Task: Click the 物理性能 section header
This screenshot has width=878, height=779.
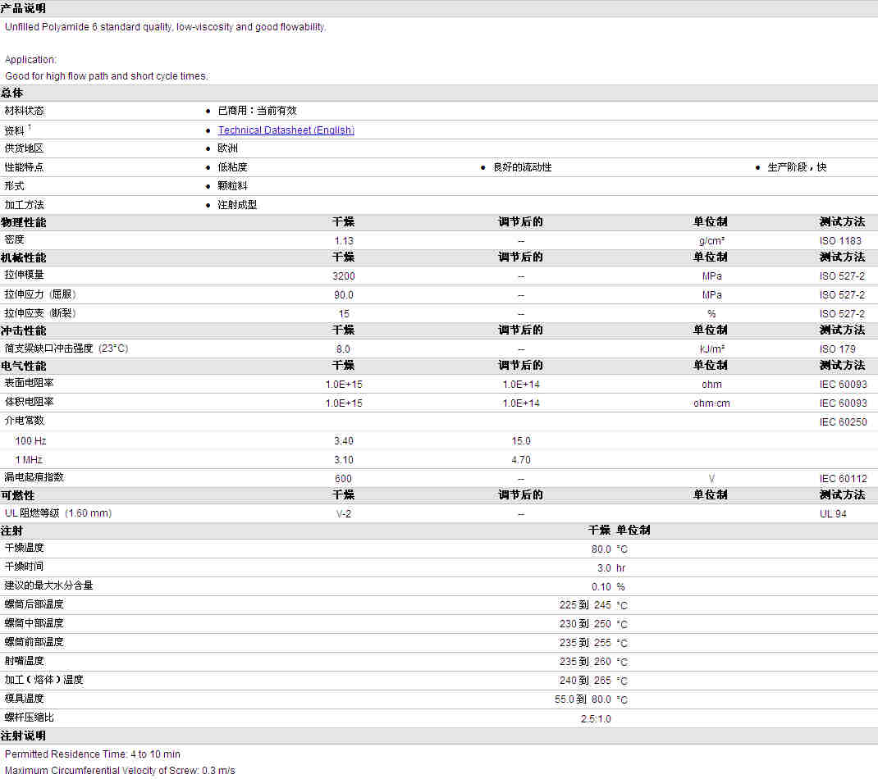Action: tap(24, 222)
